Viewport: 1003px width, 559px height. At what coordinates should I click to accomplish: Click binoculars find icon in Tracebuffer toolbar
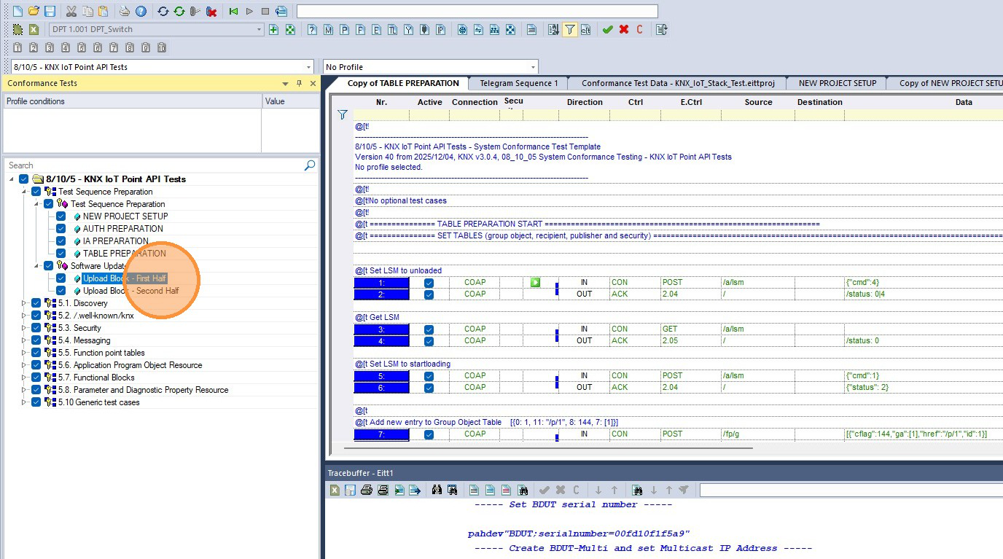tap(437, 490)
